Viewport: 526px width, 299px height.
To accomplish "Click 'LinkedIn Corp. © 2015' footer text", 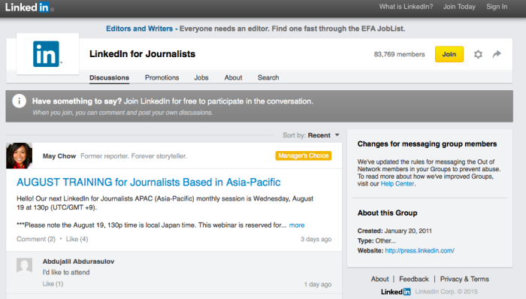I will [446, 291].
